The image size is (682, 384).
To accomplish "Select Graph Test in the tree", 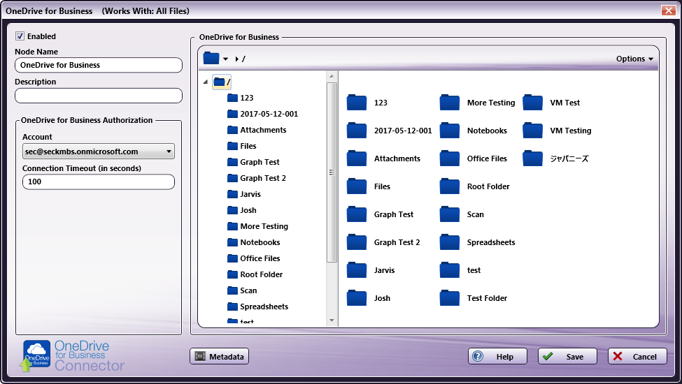I will (254, 162).
